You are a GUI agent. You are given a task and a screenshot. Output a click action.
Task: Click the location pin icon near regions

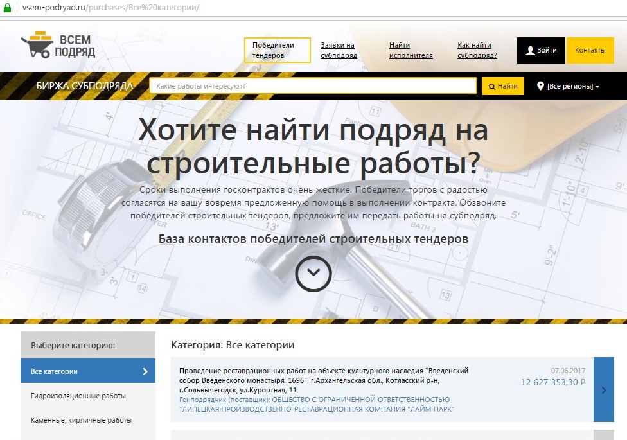pos(540,86)
